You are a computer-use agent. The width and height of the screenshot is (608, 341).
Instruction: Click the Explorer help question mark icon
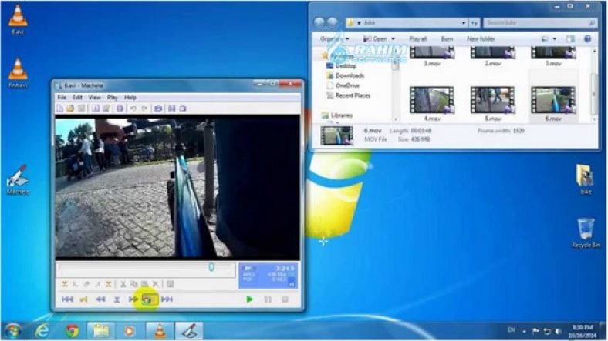(x=588, y=39)
